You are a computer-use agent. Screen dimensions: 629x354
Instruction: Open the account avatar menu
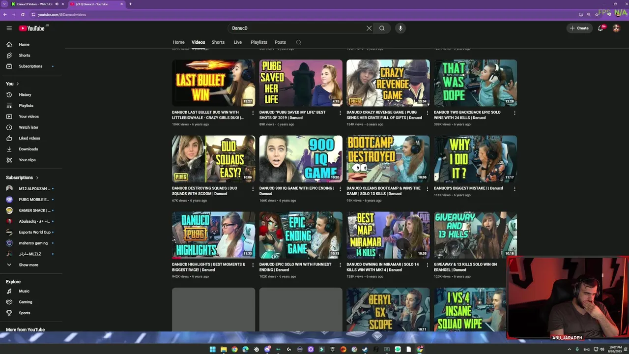(616, 28)
